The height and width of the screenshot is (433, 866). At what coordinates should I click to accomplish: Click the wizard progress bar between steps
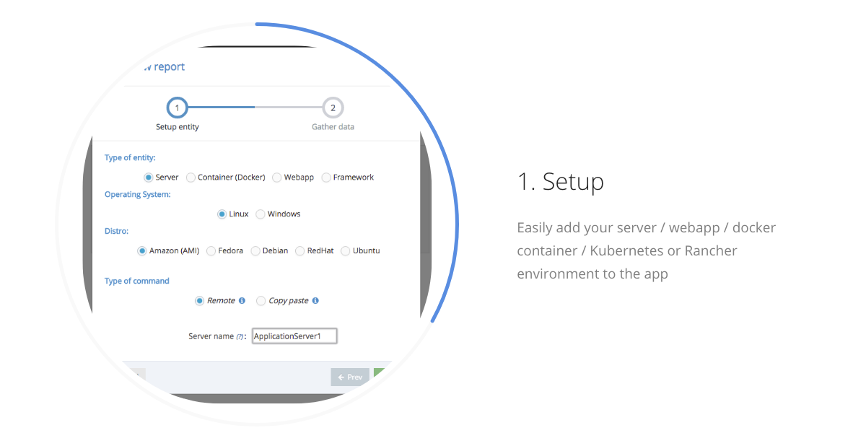(255, 107)
